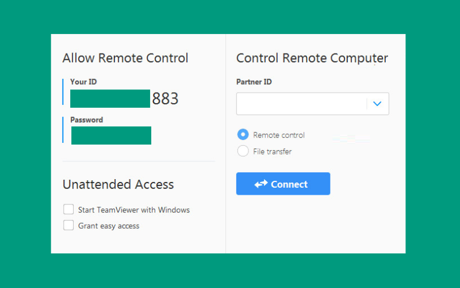Select the Remote control radio button
The width and height of the screenshot is (460, 288).
point(243,135)
